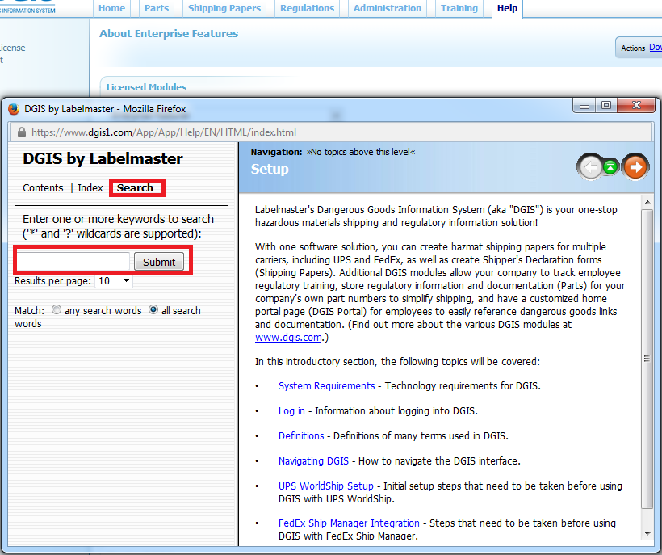Image resolution: width=662 pixels, height=555 pixels.
Task: Open the Shipping Papers menu tab
Action: [x=224, y=8]
